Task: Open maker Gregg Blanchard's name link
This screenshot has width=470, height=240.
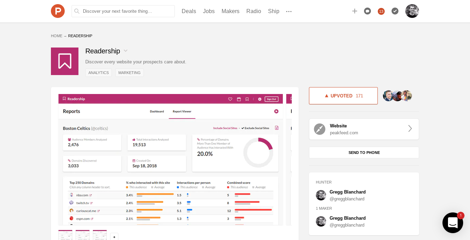Action: (x=348, y=218)
